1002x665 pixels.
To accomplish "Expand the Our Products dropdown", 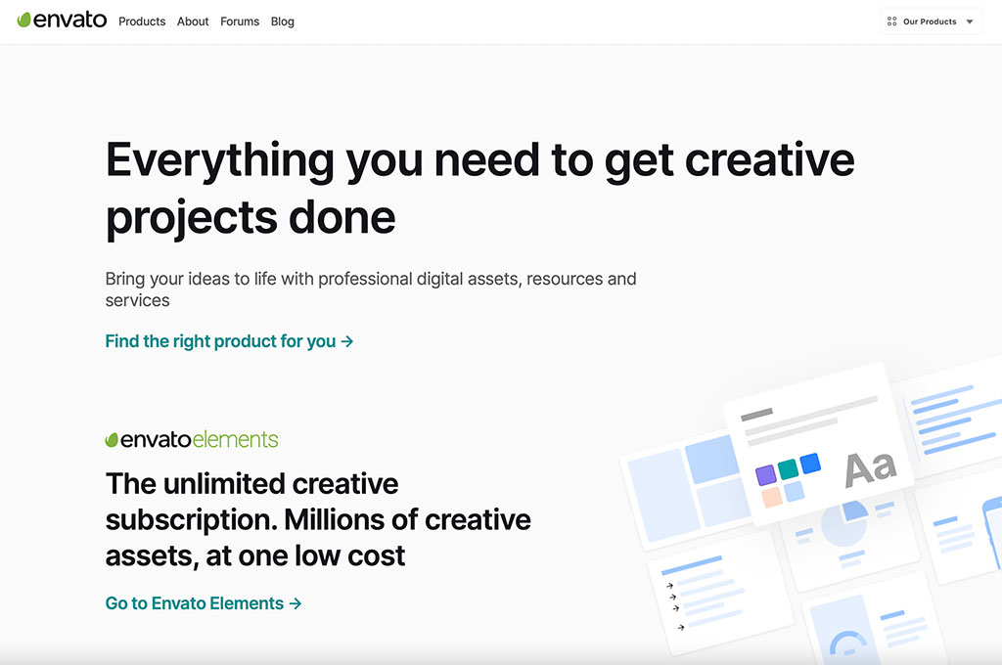I will coord(932,22).
